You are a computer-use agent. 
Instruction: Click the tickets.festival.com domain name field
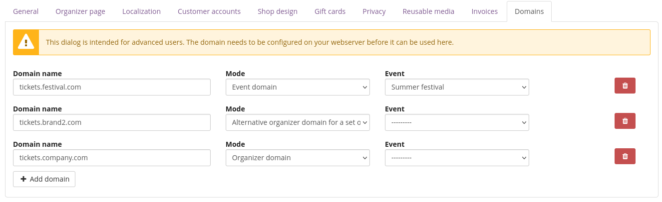pyautogui.click(x=112, y=87)
